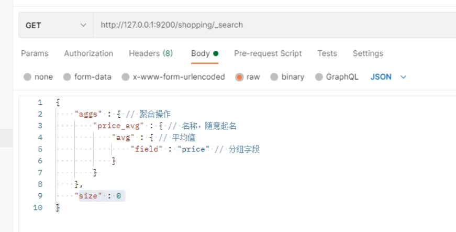
Task: Expand the JSON format dropdown
Action: coord(388,77)
